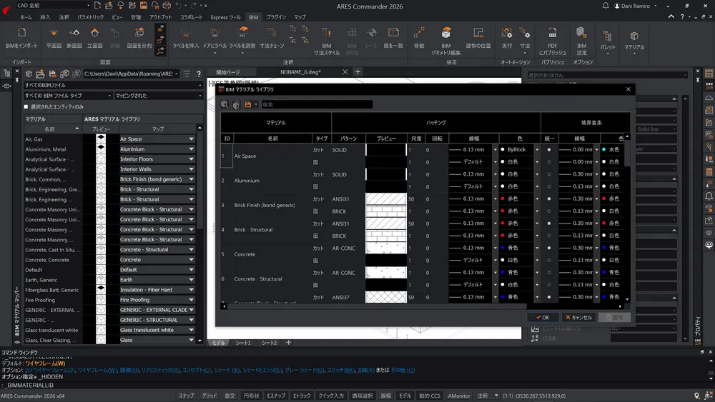Open the 注釈 scale dropdown in status bar
The width and height of the screenshot is (715, 402).
pyautogui.click(x=496, y=396)
